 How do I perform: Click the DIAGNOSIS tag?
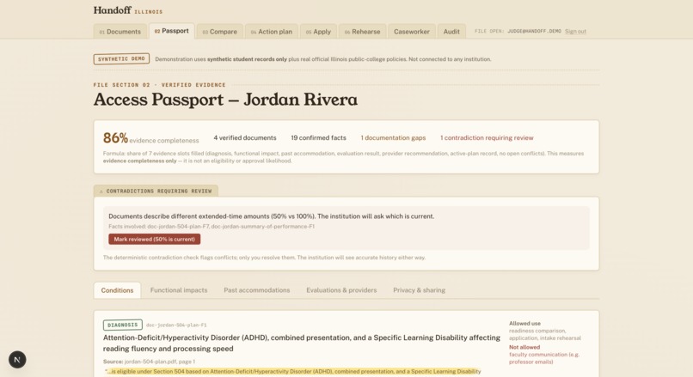click(x=122, y=325)
